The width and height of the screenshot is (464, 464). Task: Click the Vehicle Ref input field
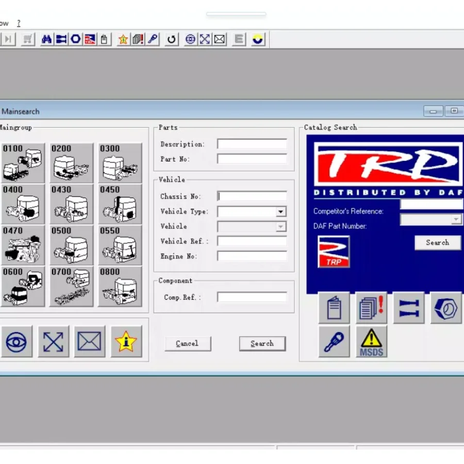coord(252,241)
